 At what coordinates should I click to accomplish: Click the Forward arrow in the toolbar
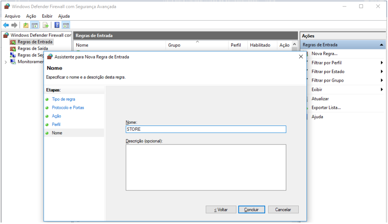(x=14, y=25)
